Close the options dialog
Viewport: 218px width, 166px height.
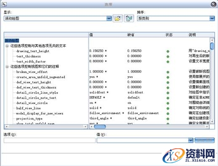point(213,5)
